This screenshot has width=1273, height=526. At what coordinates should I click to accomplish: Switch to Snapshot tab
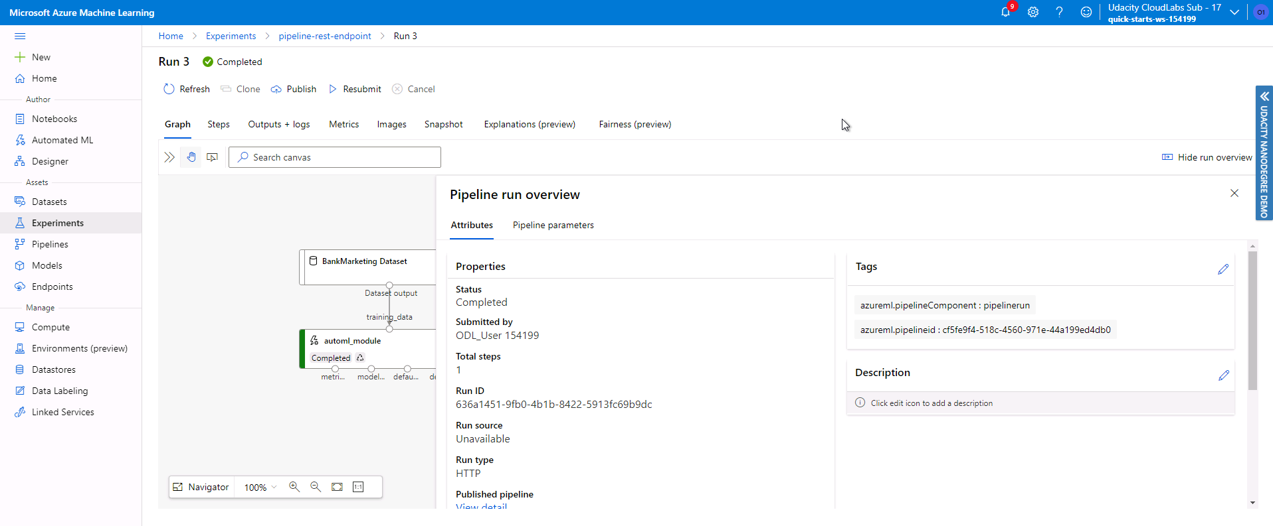444,124
